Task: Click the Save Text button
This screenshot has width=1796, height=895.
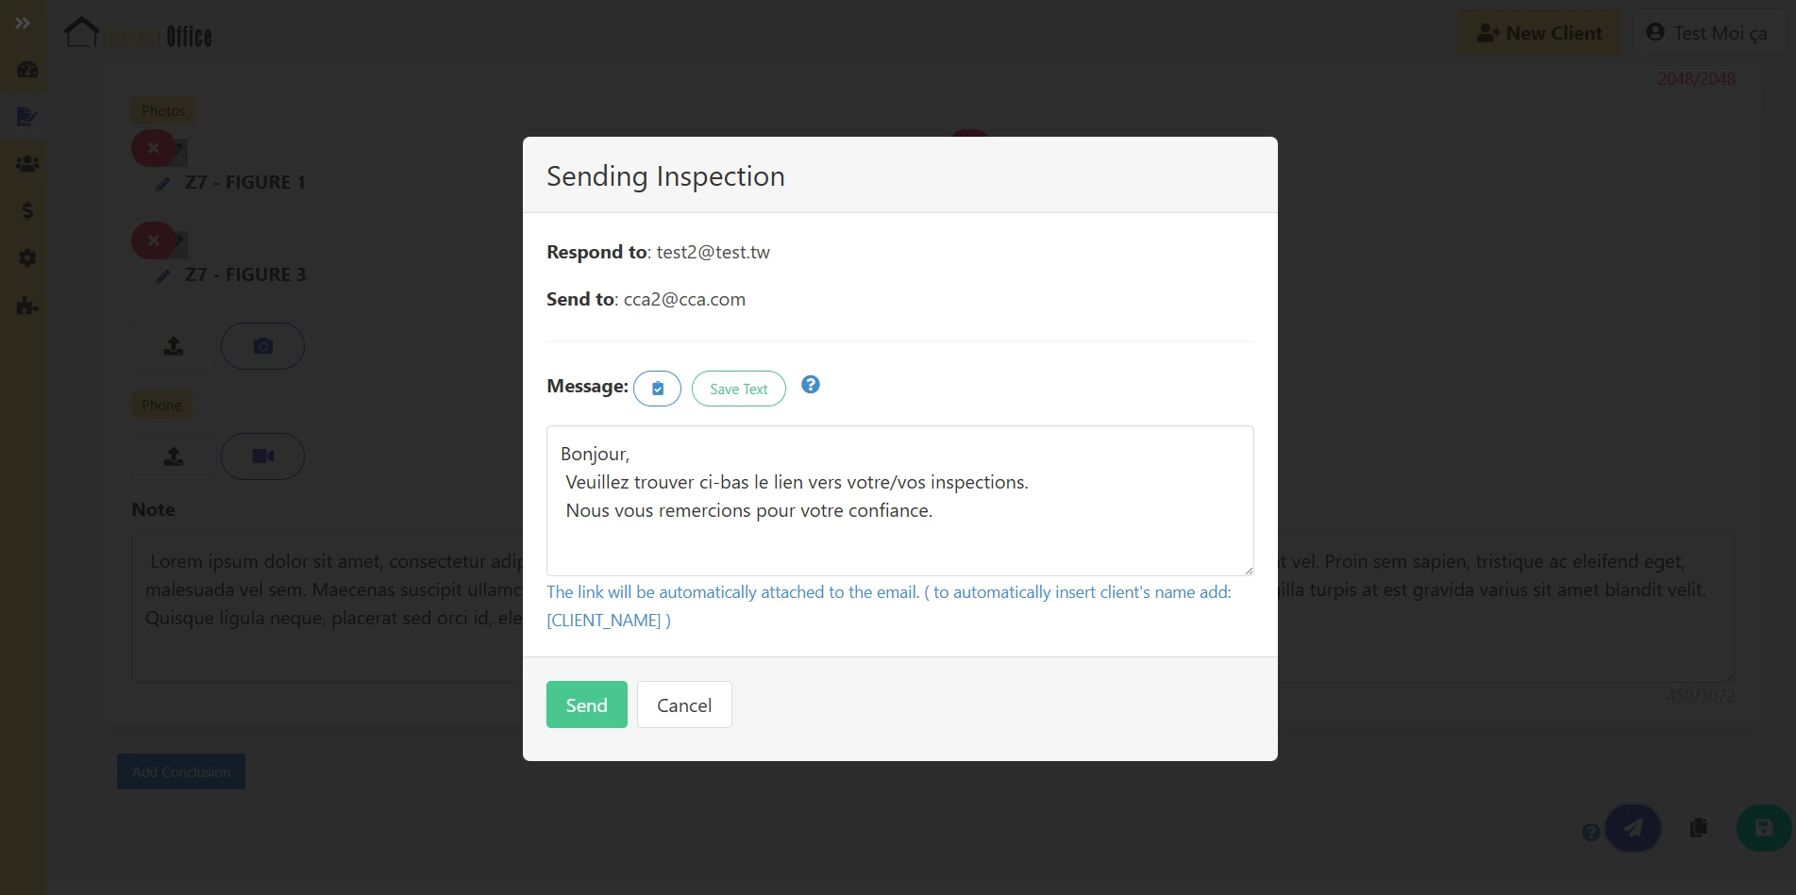Action: point(738,389)
